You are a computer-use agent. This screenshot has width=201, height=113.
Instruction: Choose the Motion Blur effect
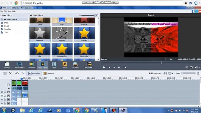pos(84,50)
